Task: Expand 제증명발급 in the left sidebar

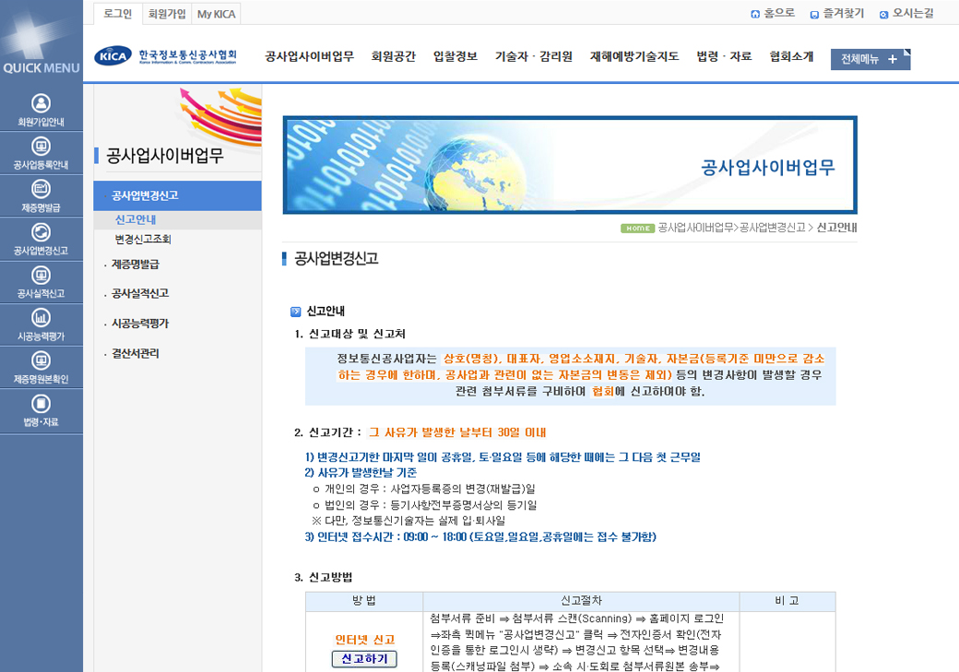Action: click(x=135, y=265)
